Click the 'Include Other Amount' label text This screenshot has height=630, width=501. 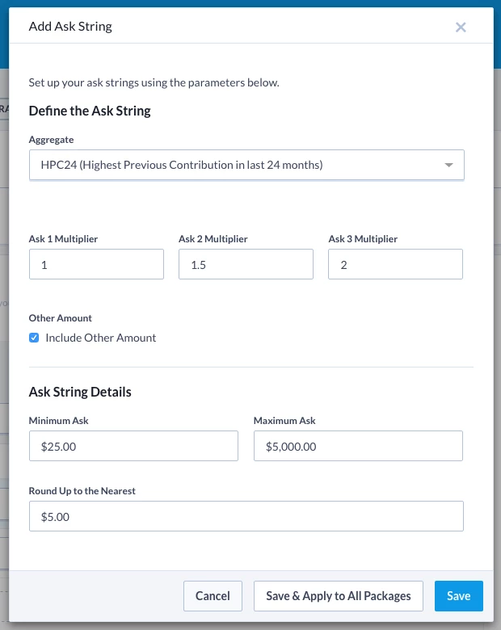click(101, 338)
